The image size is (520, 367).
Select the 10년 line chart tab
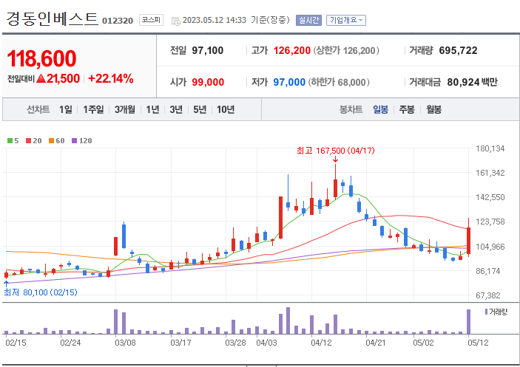pyautogui.click(x=226, y=109)
